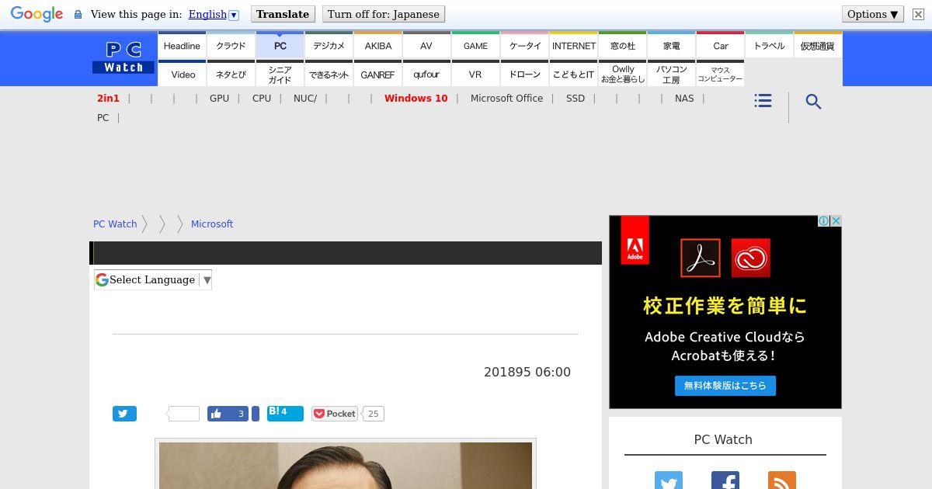This screenshot has width=932, height=489.
Task: Open PC Watch Facebook page from sidebar
Action: coord(725,480)
